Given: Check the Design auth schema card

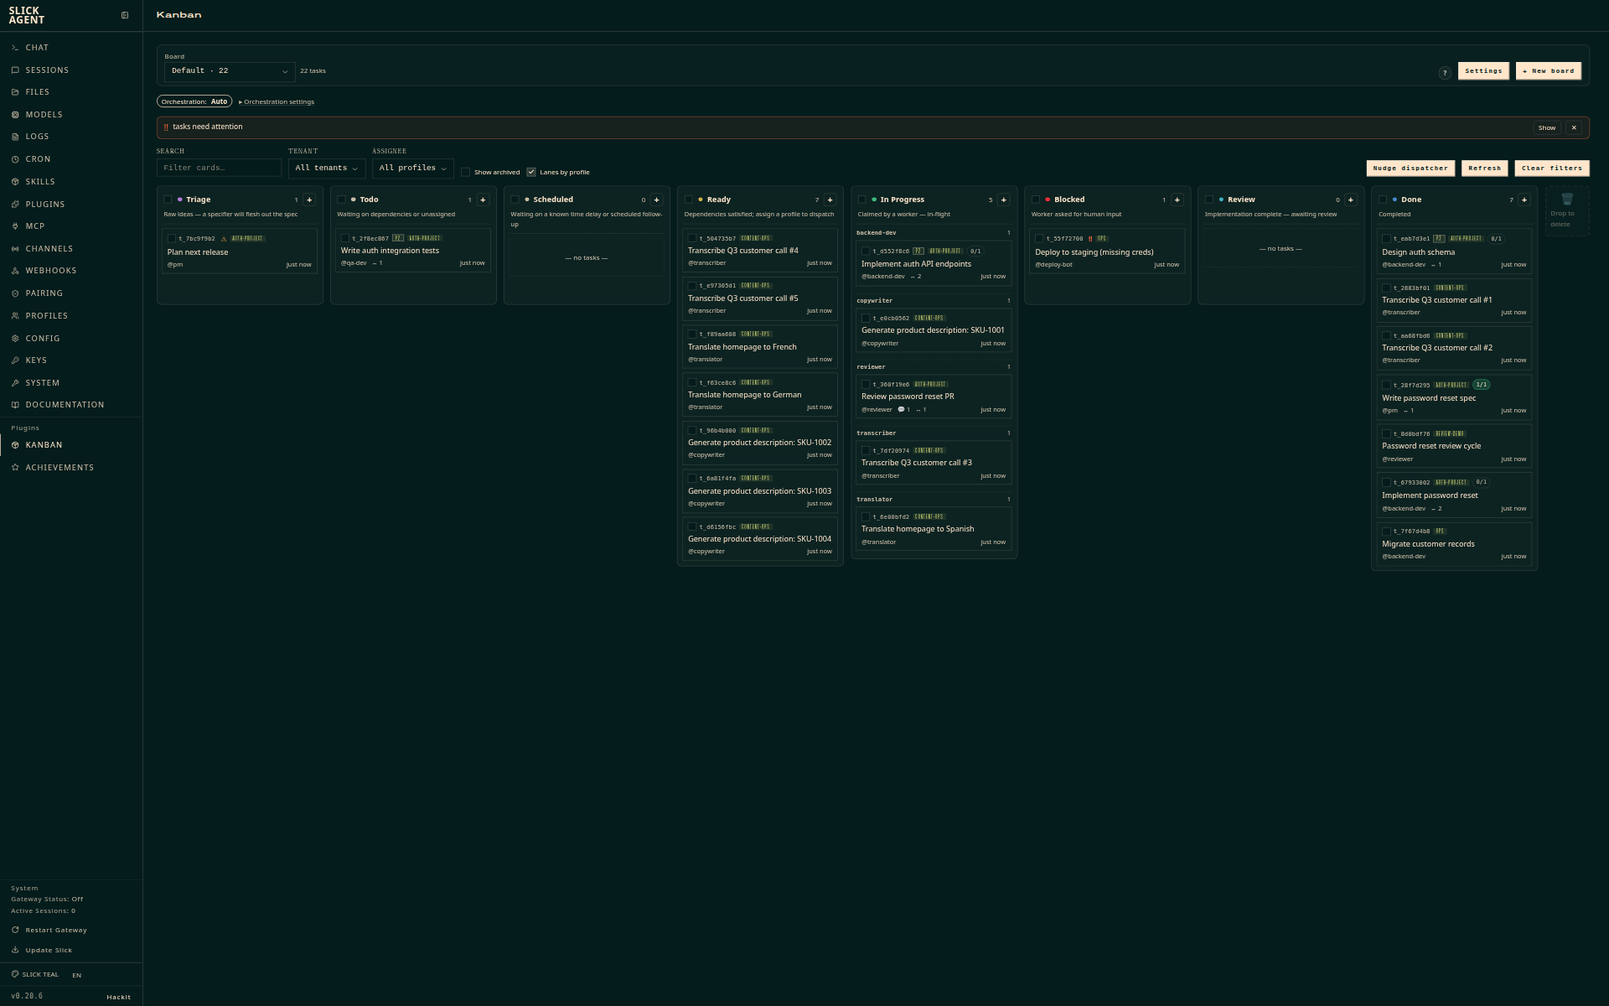Looking at the screenshot, I should tap(1386, 239).
